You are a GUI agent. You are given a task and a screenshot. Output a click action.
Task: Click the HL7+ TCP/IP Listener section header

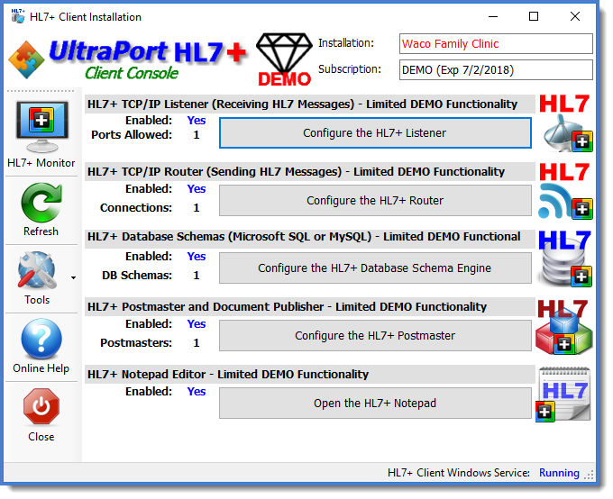(309, 104)
